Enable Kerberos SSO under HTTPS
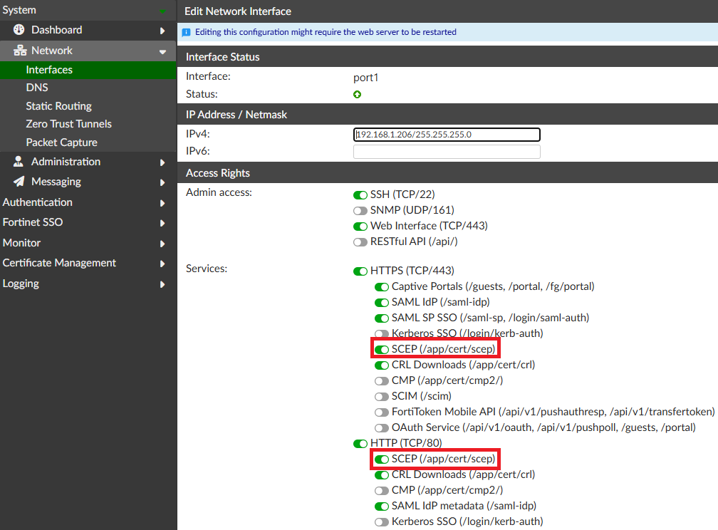Image resolution: width=718 pixels, height=530 pixels. tap(382, 333)
